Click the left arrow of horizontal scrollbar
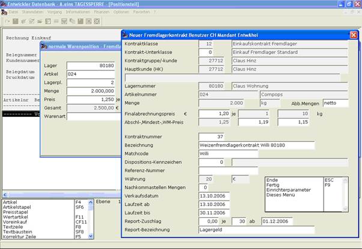 coord(5,195)
